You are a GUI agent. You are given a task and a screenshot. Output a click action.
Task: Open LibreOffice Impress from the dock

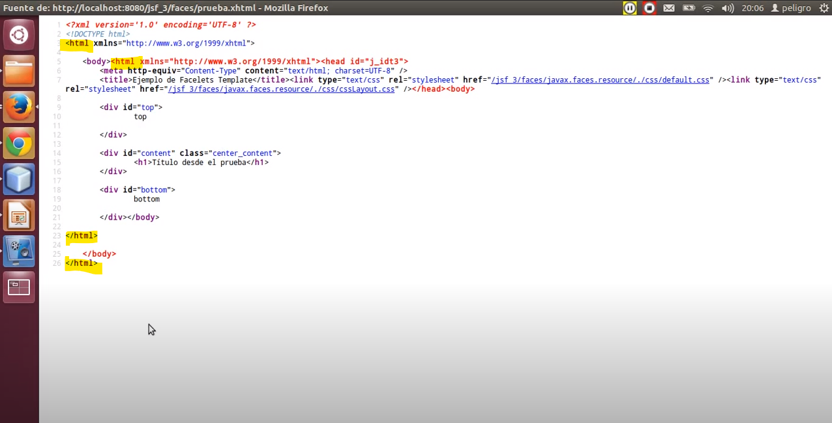(19, 216)
